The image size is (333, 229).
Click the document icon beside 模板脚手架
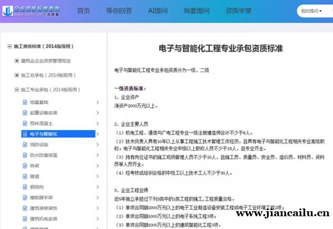(25, 197)
